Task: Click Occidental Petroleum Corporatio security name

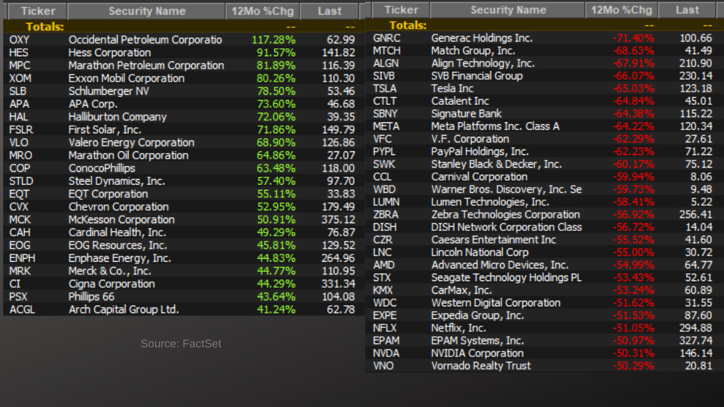Action: (x=145, y=40)
